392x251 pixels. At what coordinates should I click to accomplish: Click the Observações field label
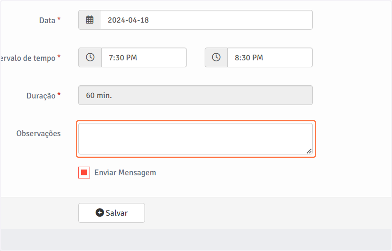pos(39,134)
